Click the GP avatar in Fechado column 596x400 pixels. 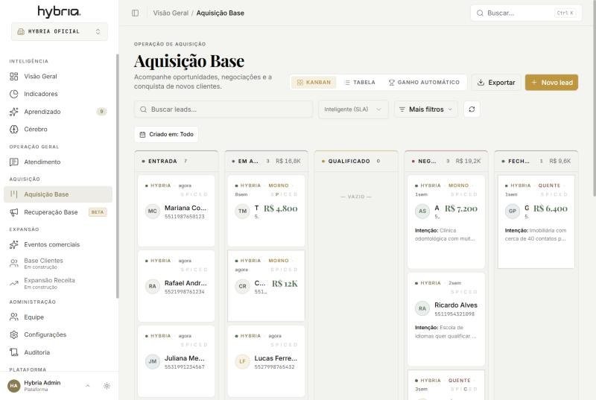(513, 212)
